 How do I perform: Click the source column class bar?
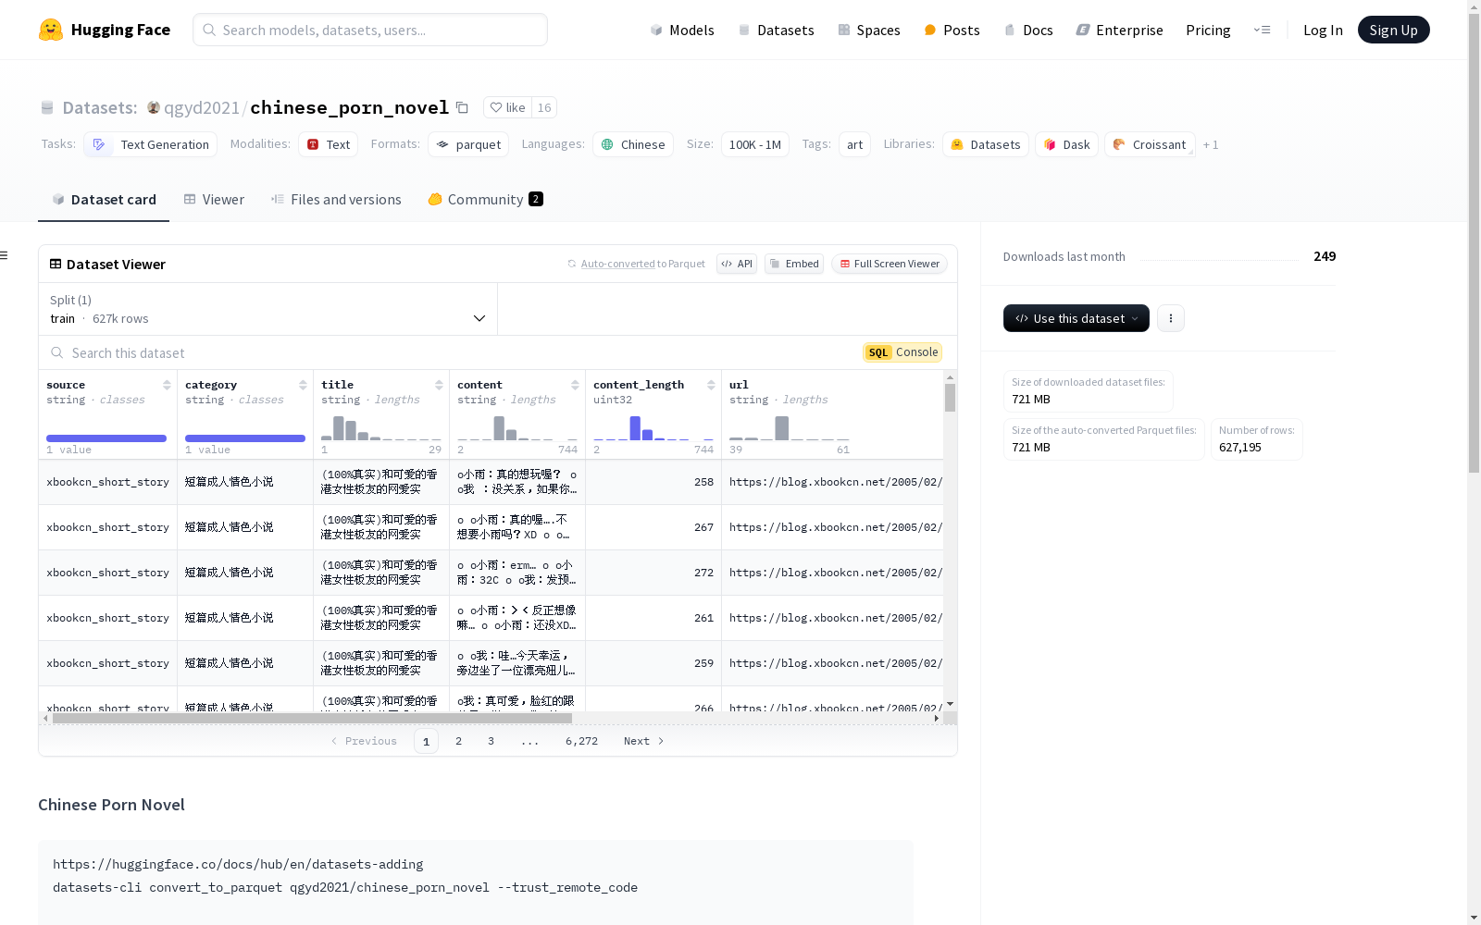tap(106, 438)
